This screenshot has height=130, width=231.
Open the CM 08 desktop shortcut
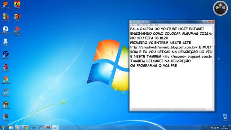point(17,17)
